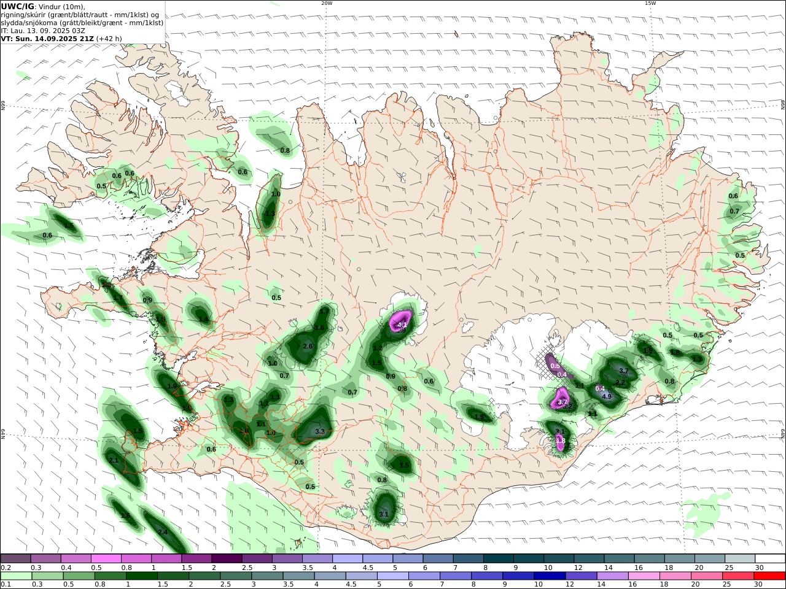Click the 'Vindur (10m)' title text
Viewport: 786px width, 589px height.
(x=61, y=7)
